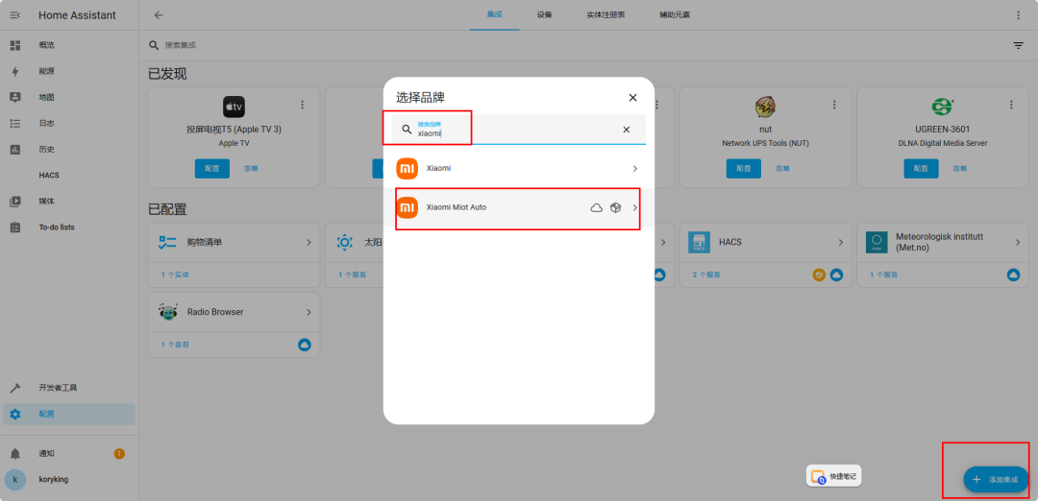This screenshot has height=501, width=1038.
Task: Open the To-do lists clipboard icon
Action: [15, 227]
